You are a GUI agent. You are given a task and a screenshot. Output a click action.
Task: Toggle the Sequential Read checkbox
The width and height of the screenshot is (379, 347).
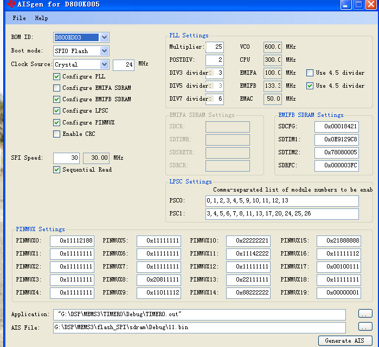(x=57, y=169)
